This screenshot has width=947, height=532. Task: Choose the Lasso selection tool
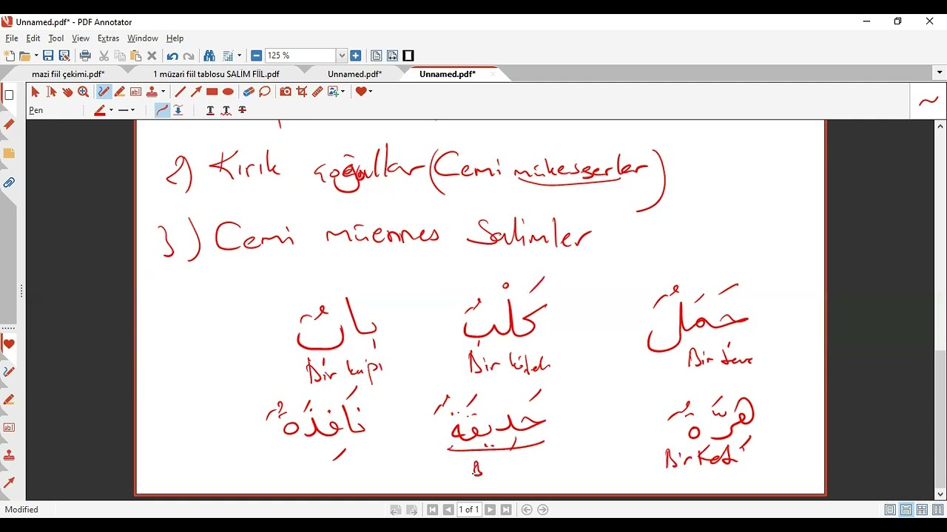click(x=265, y=92)
